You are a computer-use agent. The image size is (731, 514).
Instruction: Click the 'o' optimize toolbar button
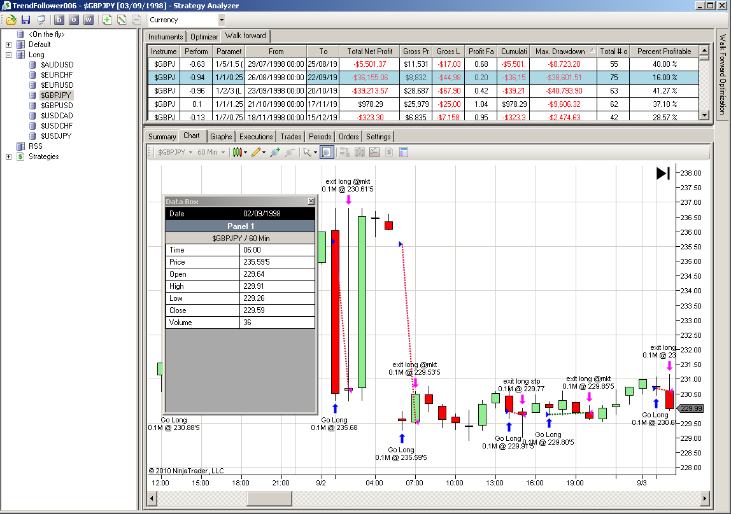(x=74, y=20)
